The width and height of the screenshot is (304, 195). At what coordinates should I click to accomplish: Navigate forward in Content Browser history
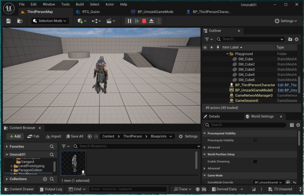[x=96, y=136]
